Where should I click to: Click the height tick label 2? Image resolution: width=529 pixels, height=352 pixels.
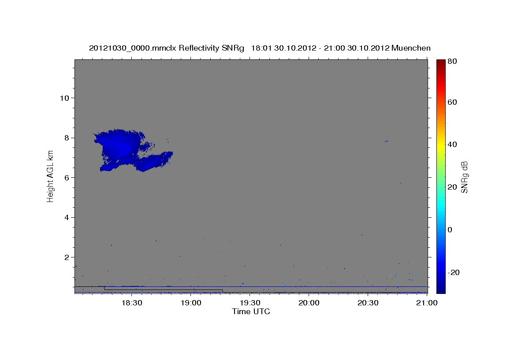(x=67, y=257)
